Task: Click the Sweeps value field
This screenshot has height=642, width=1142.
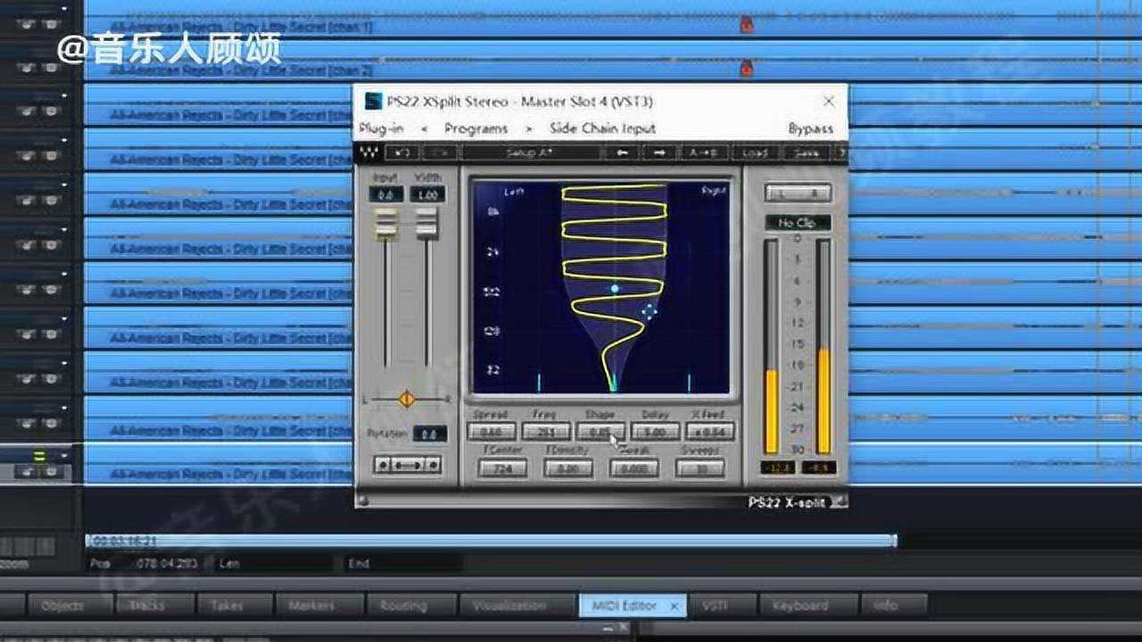Action: (x=700, y=468)
